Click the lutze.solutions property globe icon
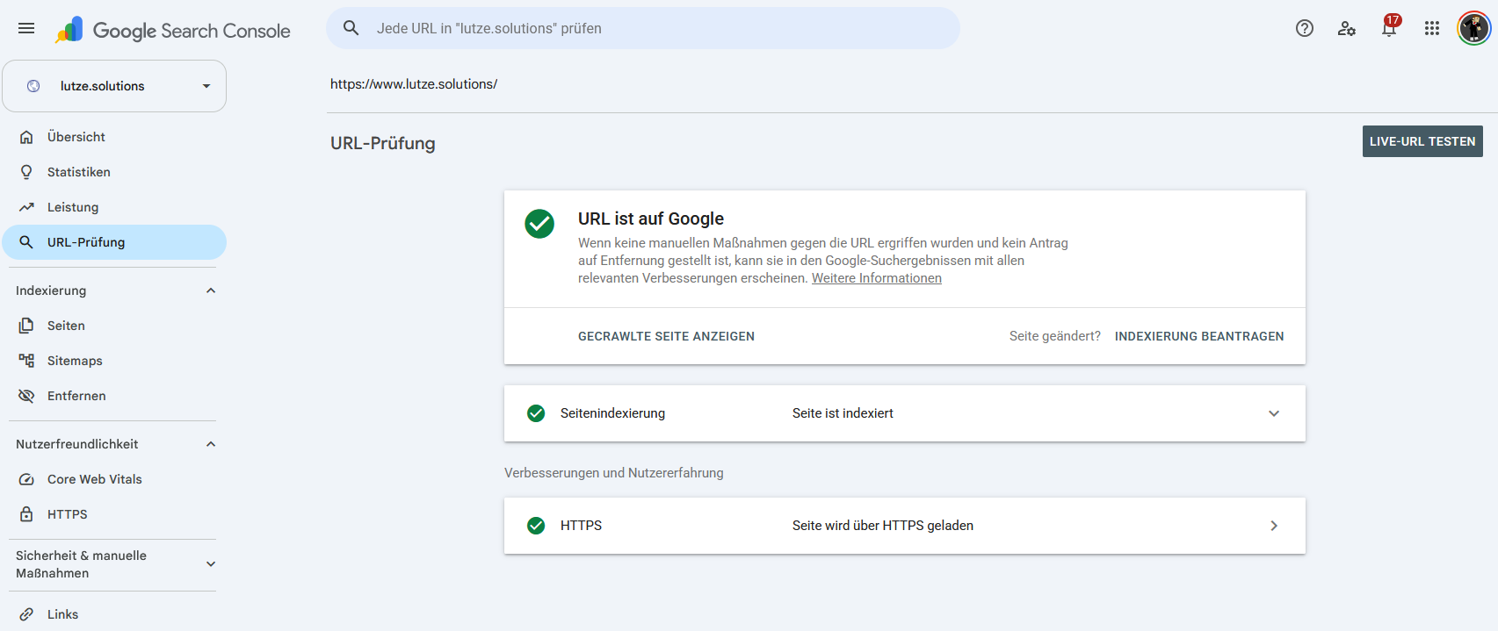Viewport: 1498px width, 631px height. tap(33, 86)
